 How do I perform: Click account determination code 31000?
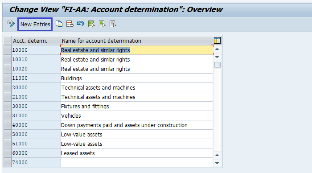click(x=36, y=115)
